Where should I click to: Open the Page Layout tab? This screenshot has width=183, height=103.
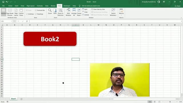coord(31,6)
